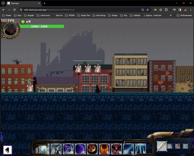The height and width of the screenshot is (156, 194).
Task: Open the grey circular clock extension
Action: (x=161, y=10)
